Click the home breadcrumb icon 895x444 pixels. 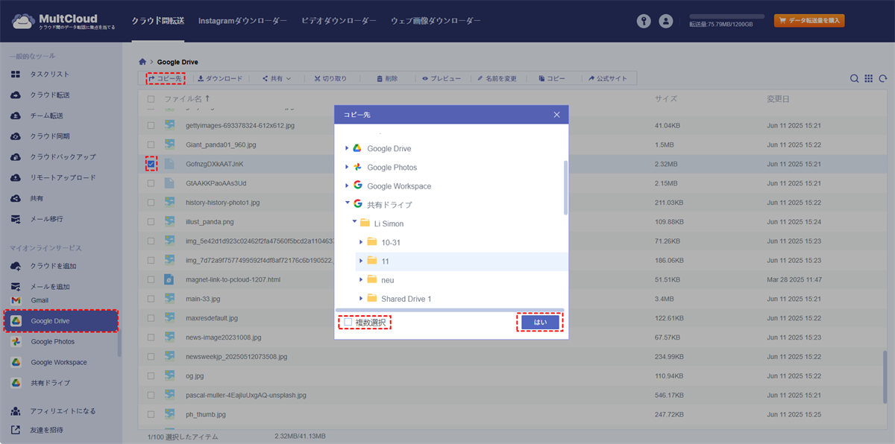[142, 62]
